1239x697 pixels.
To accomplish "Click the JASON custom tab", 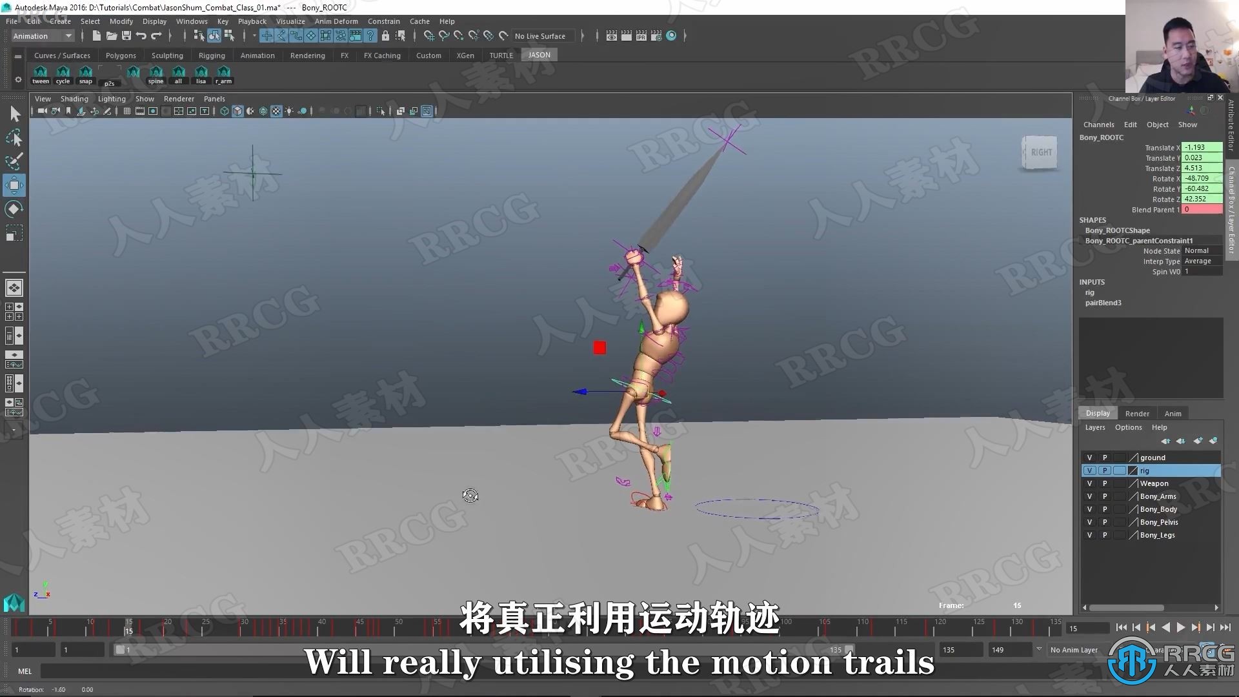I will pos(539,54).
